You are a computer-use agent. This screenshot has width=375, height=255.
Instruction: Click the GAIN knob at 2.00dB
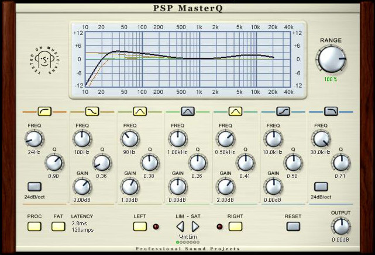pyautogui.click(x=225, y=187)
